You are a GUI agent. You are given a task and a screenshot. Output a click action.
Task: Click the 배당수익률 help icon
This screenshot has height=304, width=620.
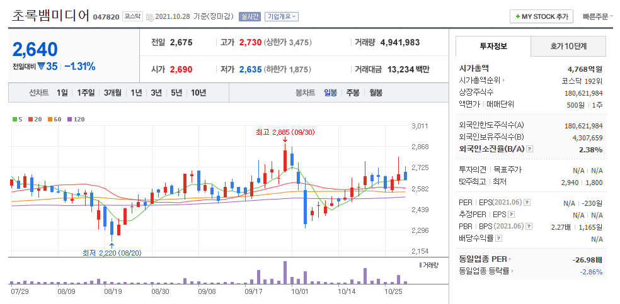[x=498, y=239]
